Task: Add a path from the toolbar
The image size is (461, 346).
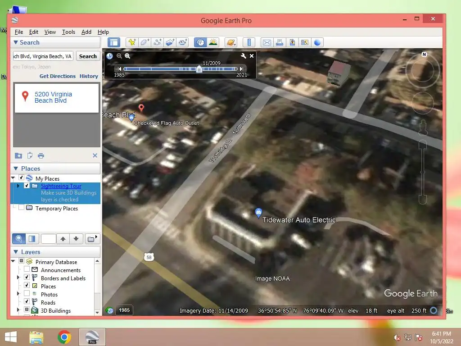Action: coord(157,42)
